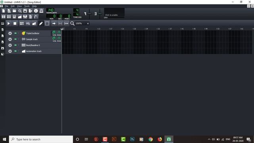Open project notes
This screenshot has width=254, height=143.
(31, 17)
